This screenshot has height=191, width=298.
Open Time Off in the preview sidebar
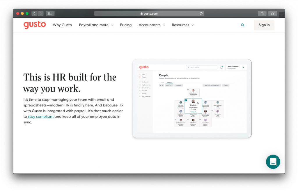[143, 91]
